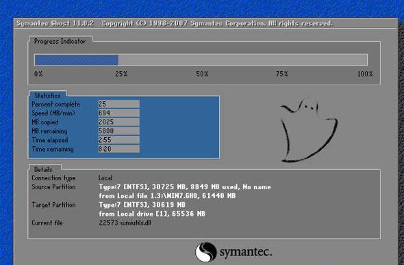The height and width of the screenshot is (265, 404).
Task: Click the Symantec circular logo icon
Action: coord(205,252)
